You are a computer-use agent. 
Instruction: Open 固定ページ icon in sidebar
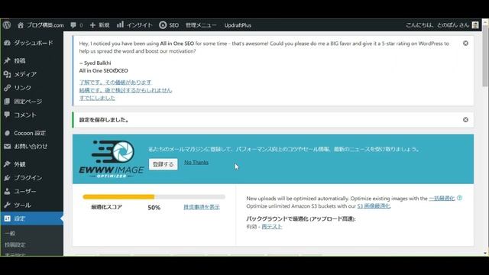click(x=7, y=102)
